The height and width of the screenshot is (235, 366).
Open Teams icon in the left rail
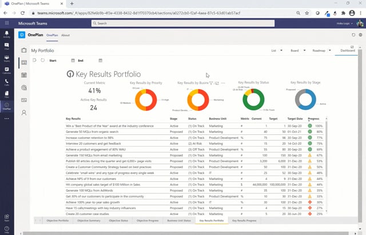[7, 58]
